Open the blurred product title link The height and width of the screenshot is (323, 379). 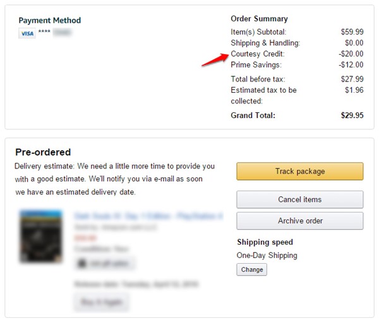148,216
